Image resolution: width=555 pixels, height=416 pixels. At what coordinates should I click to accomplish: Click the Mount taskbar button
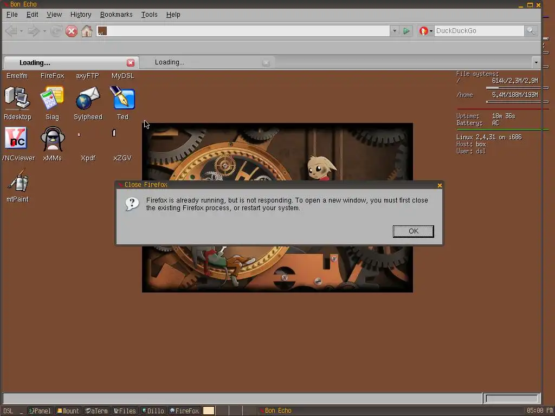point(68,411)
